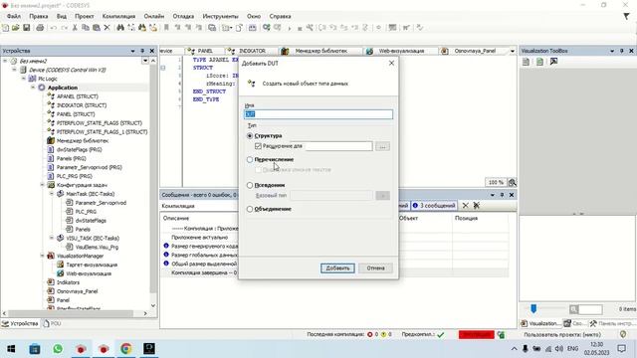
Task: Switch to the Osnovnaya_Panel tab
Action: pyautogui.click(x=474, y=51)
